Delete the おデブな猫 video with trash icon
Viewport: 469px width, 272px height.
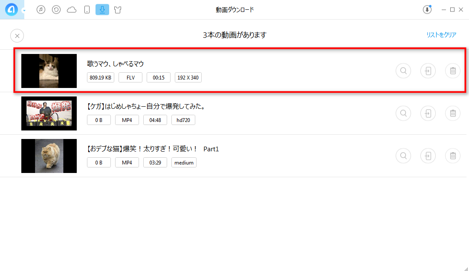[453, 156]
